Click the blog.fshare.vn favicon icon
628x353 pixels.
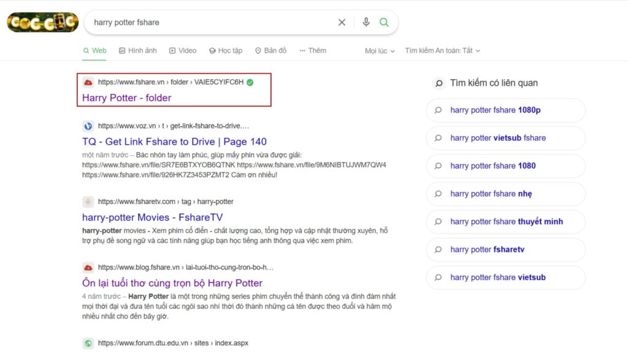click(x=88, y=267)
